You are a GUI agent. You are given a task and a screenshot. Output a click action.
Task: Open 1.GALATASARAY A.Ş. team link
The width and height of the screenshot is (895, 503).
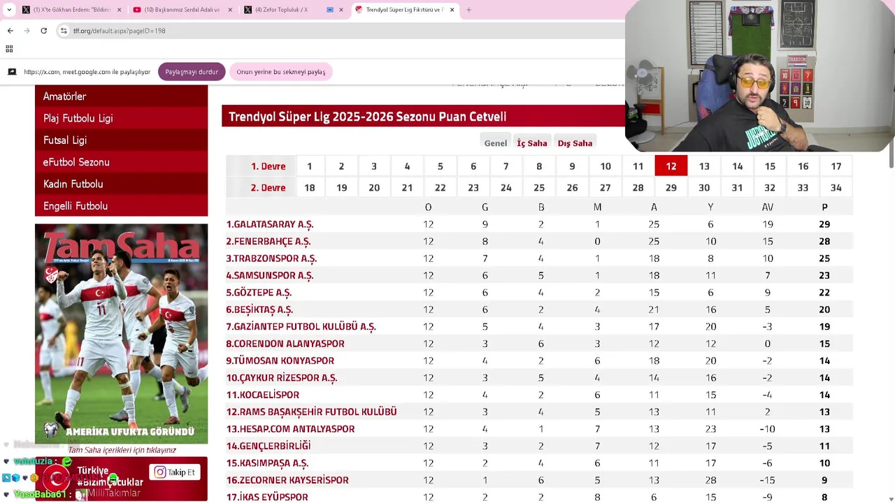(x=269, y=224)
